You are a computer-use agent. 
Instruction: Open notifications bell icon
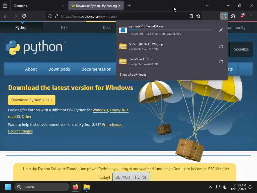[250, 187]
